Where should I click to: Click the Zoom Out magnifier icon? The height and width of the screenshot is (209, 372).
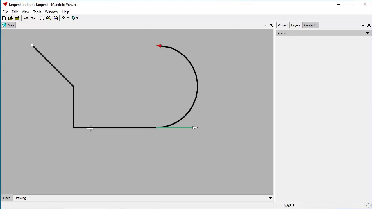tap(55, 18)
